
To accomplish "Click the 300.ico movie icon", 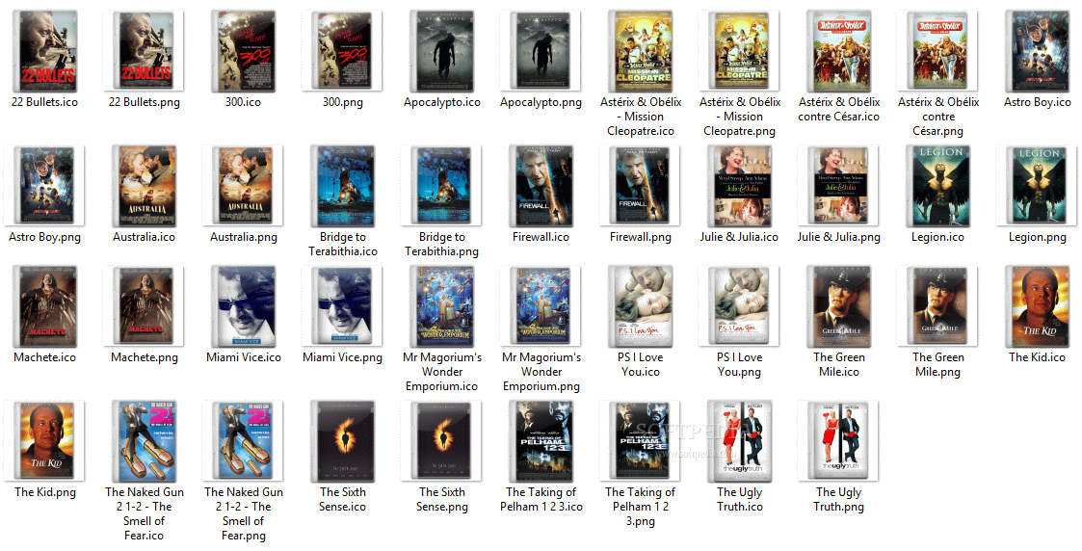I will pyautogui.click(x=244, y=51).
